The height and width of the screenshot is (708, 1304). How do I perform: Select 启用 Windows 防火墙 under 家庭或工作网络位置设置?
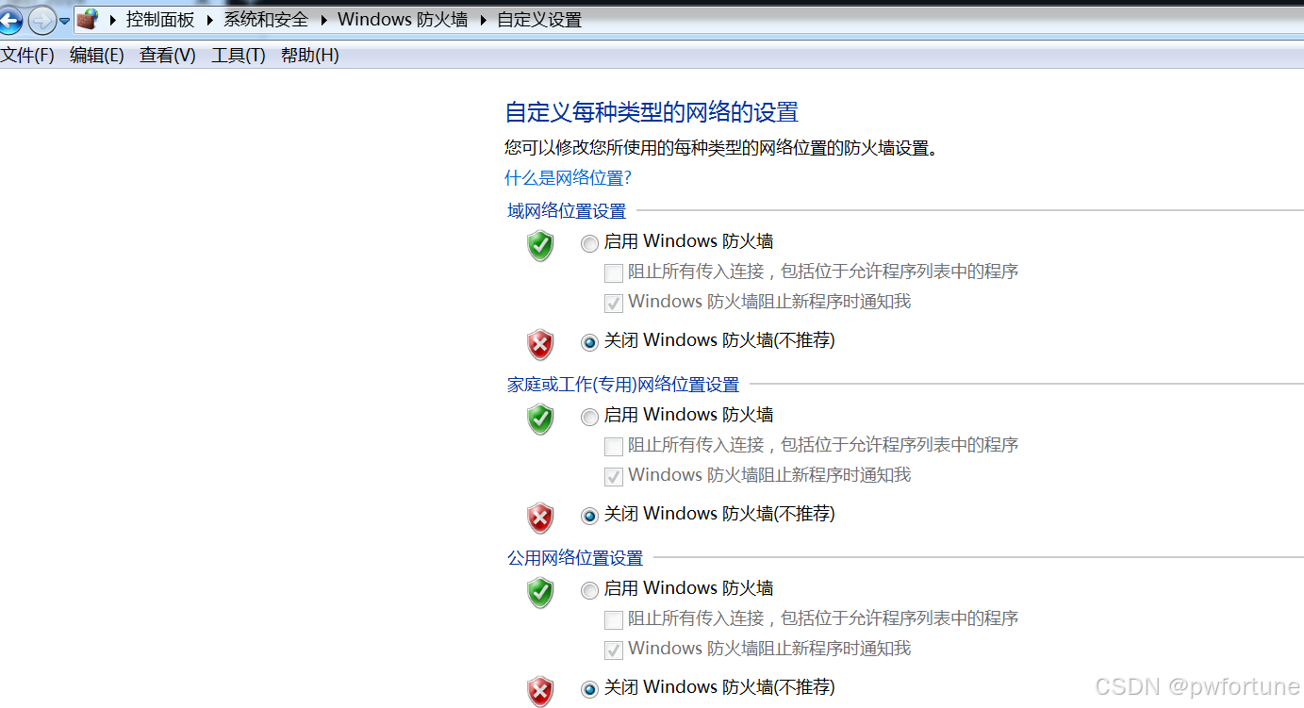(589, 418)
